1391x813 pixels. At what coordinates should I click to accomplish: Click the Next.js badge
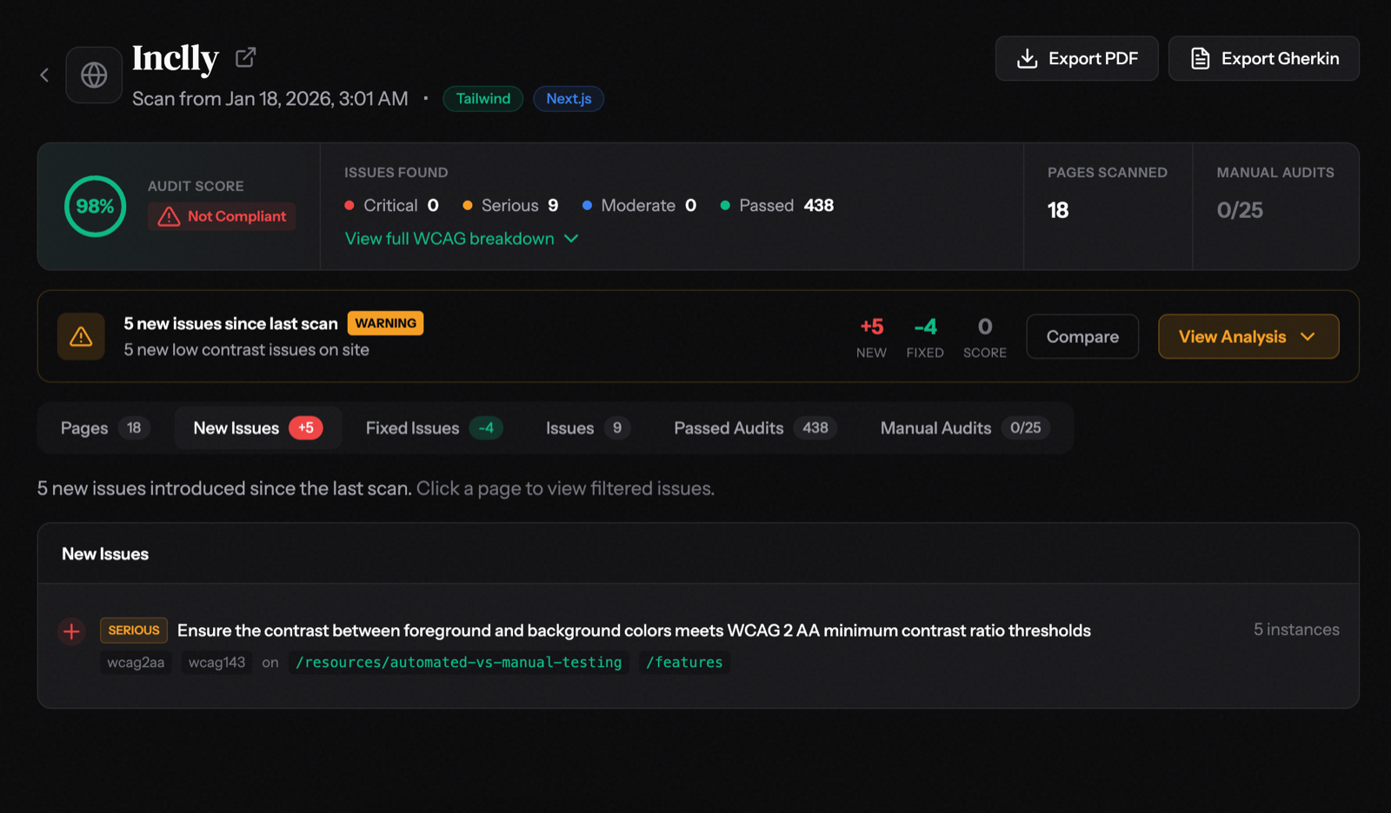pyautogui.click(x=568, y=98)
